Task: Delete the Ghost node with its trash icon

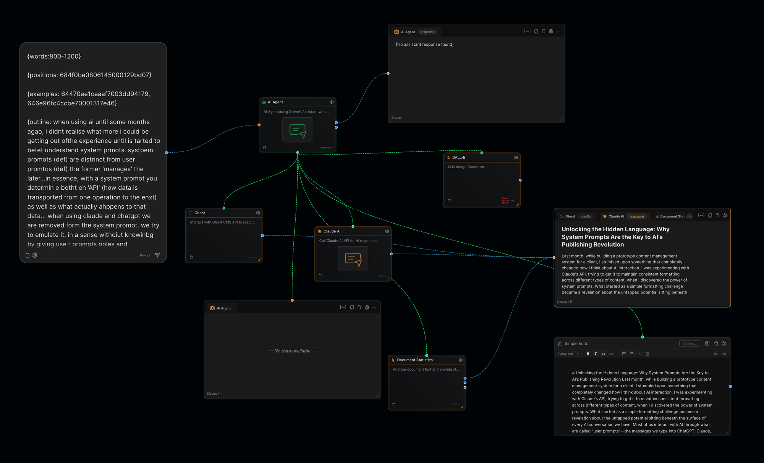Action: point(191,257)
